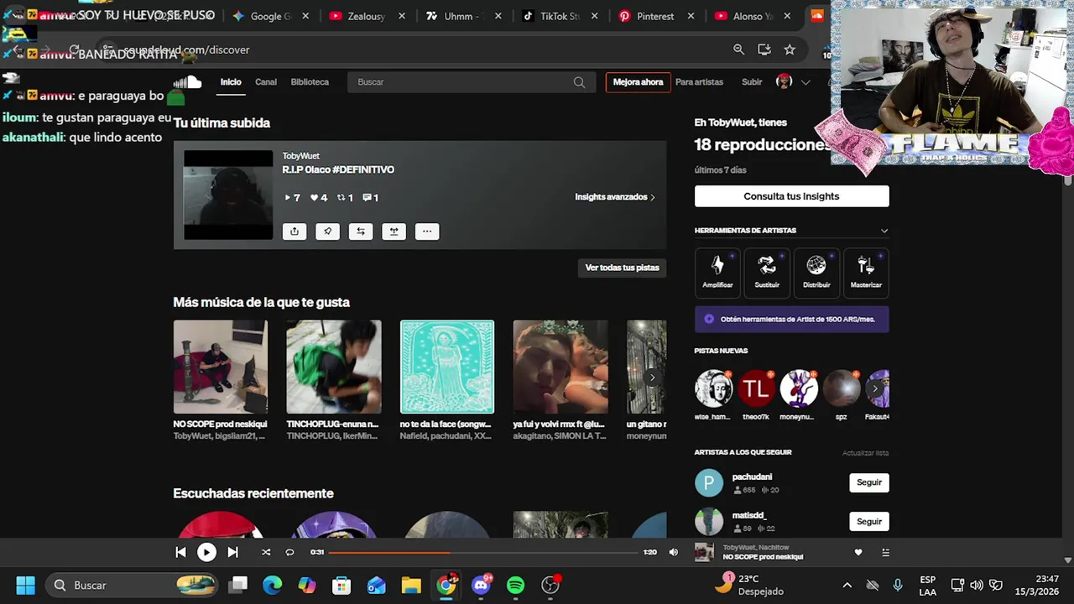Screen dimensions: 1074x604
Task: Click the search magnifier icon in SoundCloud header
Action: tap(579, 82)
